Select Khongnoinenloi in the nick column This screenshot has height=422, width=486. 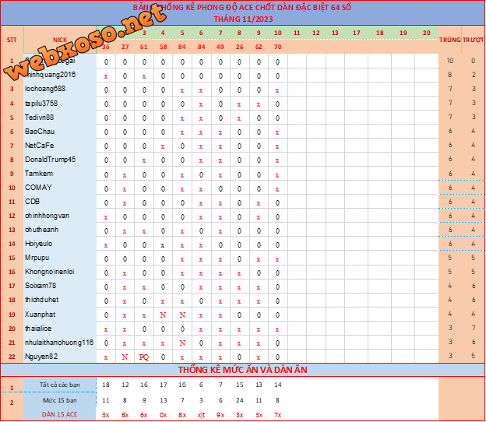(x=50, y=272)
